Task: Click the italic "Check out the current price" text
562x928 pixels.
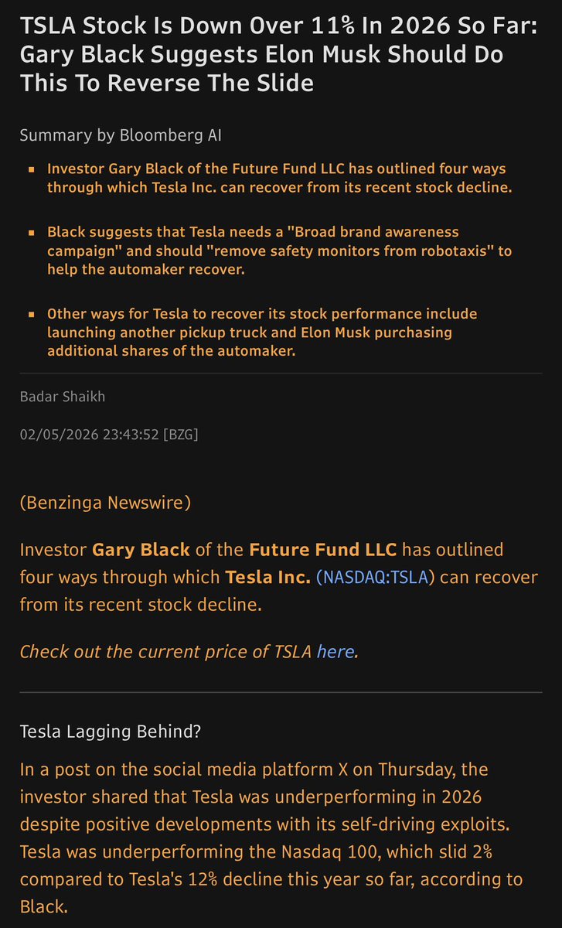Action: pyautogui.click(x=166, y=651)
